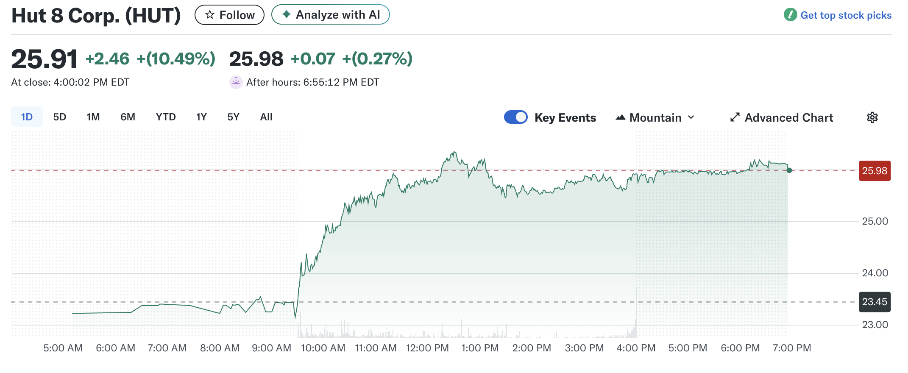This screenshot has height=373, width=908.
Task: Show All time price history
Action: (x=266, y=117)
